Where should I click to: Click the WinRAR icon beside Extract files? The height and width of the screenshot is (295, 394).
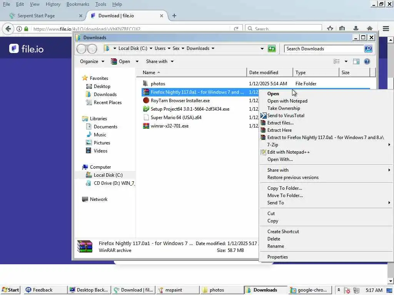coord(263,123)
